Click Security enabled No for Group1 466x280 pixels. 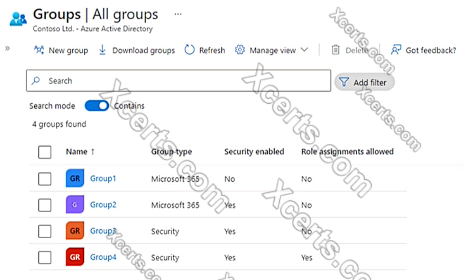point(230,179)
